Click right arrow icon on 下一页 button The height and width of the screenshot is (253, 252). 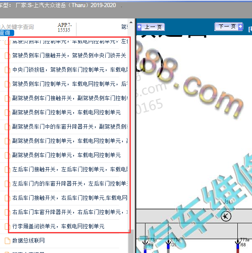pyautogui.click(x=240, y=26)
